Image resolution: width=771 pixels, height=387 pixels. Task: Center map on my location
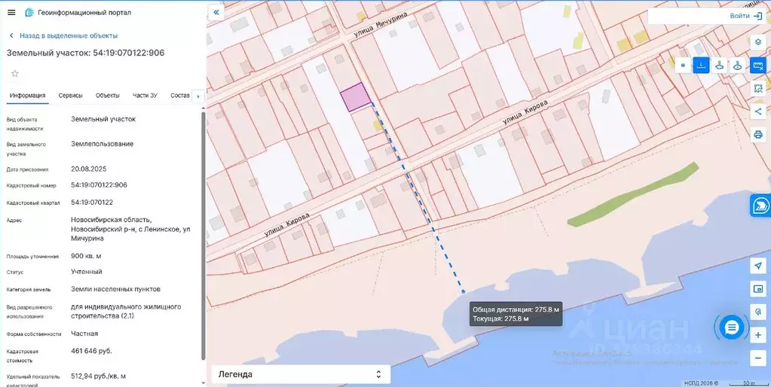click(x=758, y=266)
